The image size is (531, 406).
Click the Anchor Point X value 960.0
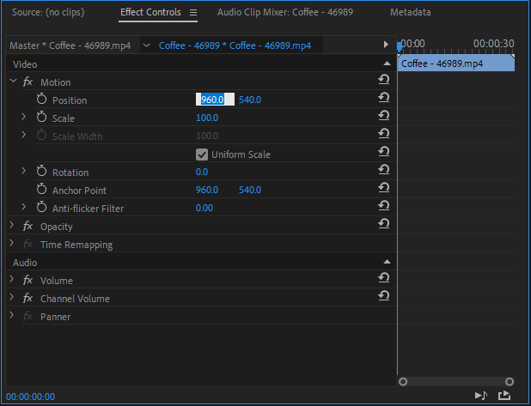(x=207, y=190)
